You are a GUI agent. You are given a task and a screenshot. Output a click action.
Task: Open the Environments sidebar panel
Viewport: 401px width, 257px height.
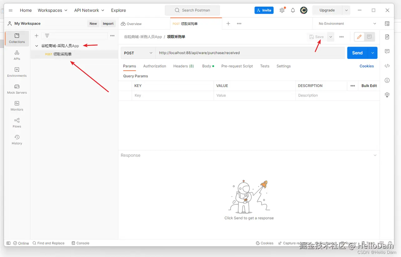point(17,72)
